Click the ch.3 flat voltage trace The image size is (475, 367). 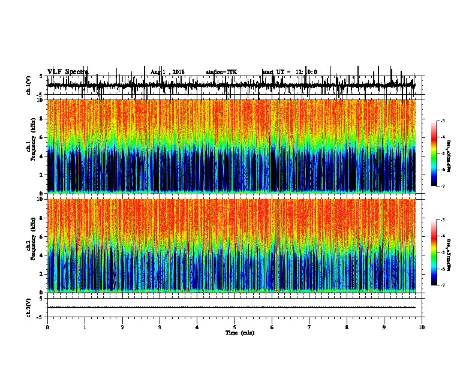pos(232,308)
